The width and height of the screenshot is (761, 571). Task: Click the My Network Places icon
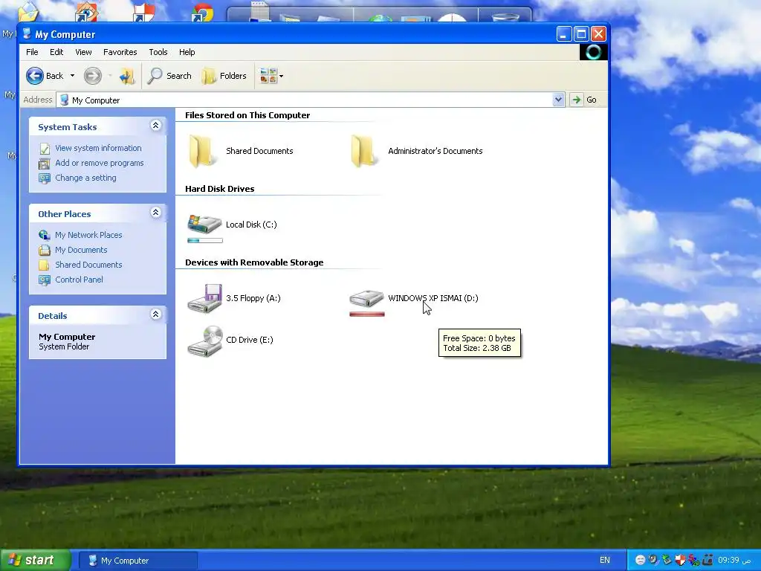(x=44, y=236)
